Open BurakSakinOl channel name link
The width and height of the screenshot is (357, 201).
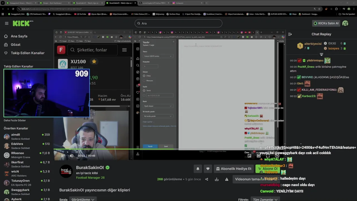(x=90, y=167)
